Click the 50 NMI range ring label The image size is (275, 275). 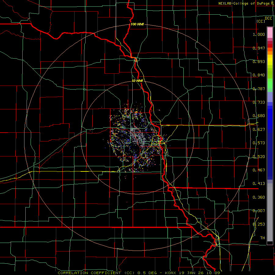tap(137, 81)
